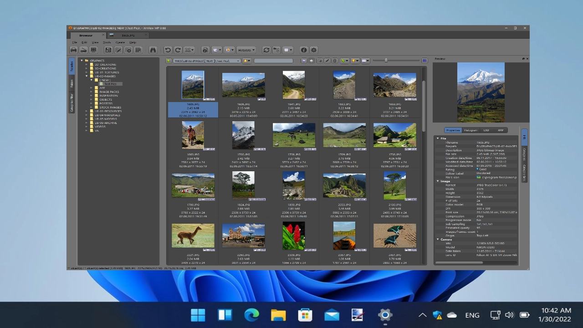Select the Favorites side tab
Image resolution: width=583 pixels, height=328 pixels.
[72, 67]
